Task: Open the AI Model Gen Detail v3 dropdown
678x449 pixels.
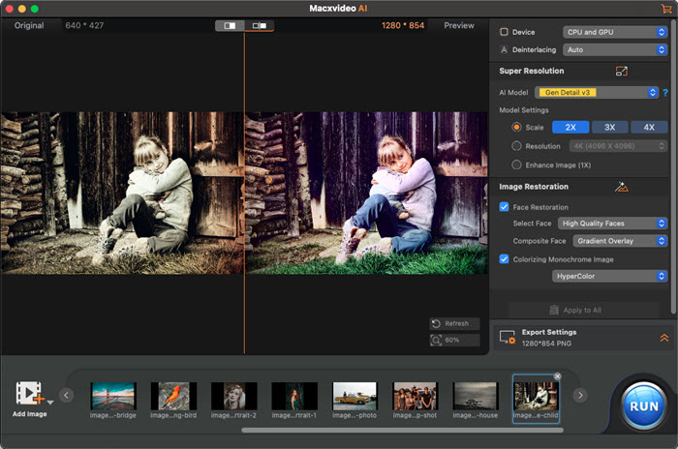Action: tap(597, 93)
